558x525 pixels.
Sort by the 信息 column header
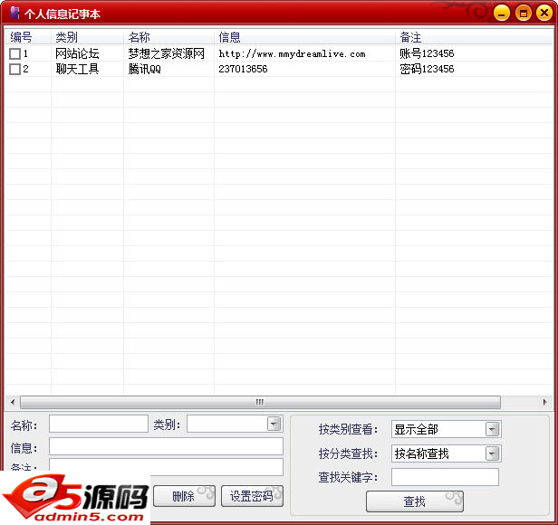305,37
